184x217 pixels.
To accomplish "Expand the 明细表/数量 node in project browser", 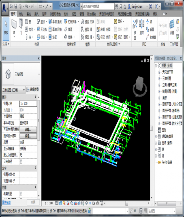I will tap(156, 136).
